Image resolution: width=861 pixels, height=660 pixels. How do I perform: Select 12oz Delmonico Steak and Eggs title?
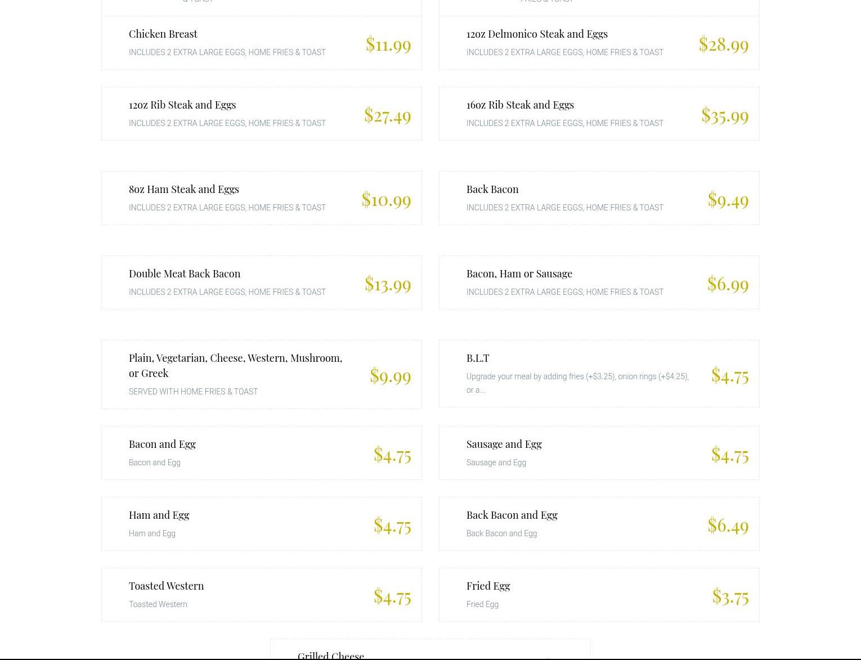[x=536, y=34]
